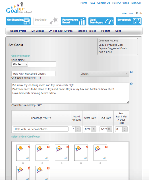Open the End Date calendar picker icon
This screenshot has height=180, width=149.
click(109, 129)
